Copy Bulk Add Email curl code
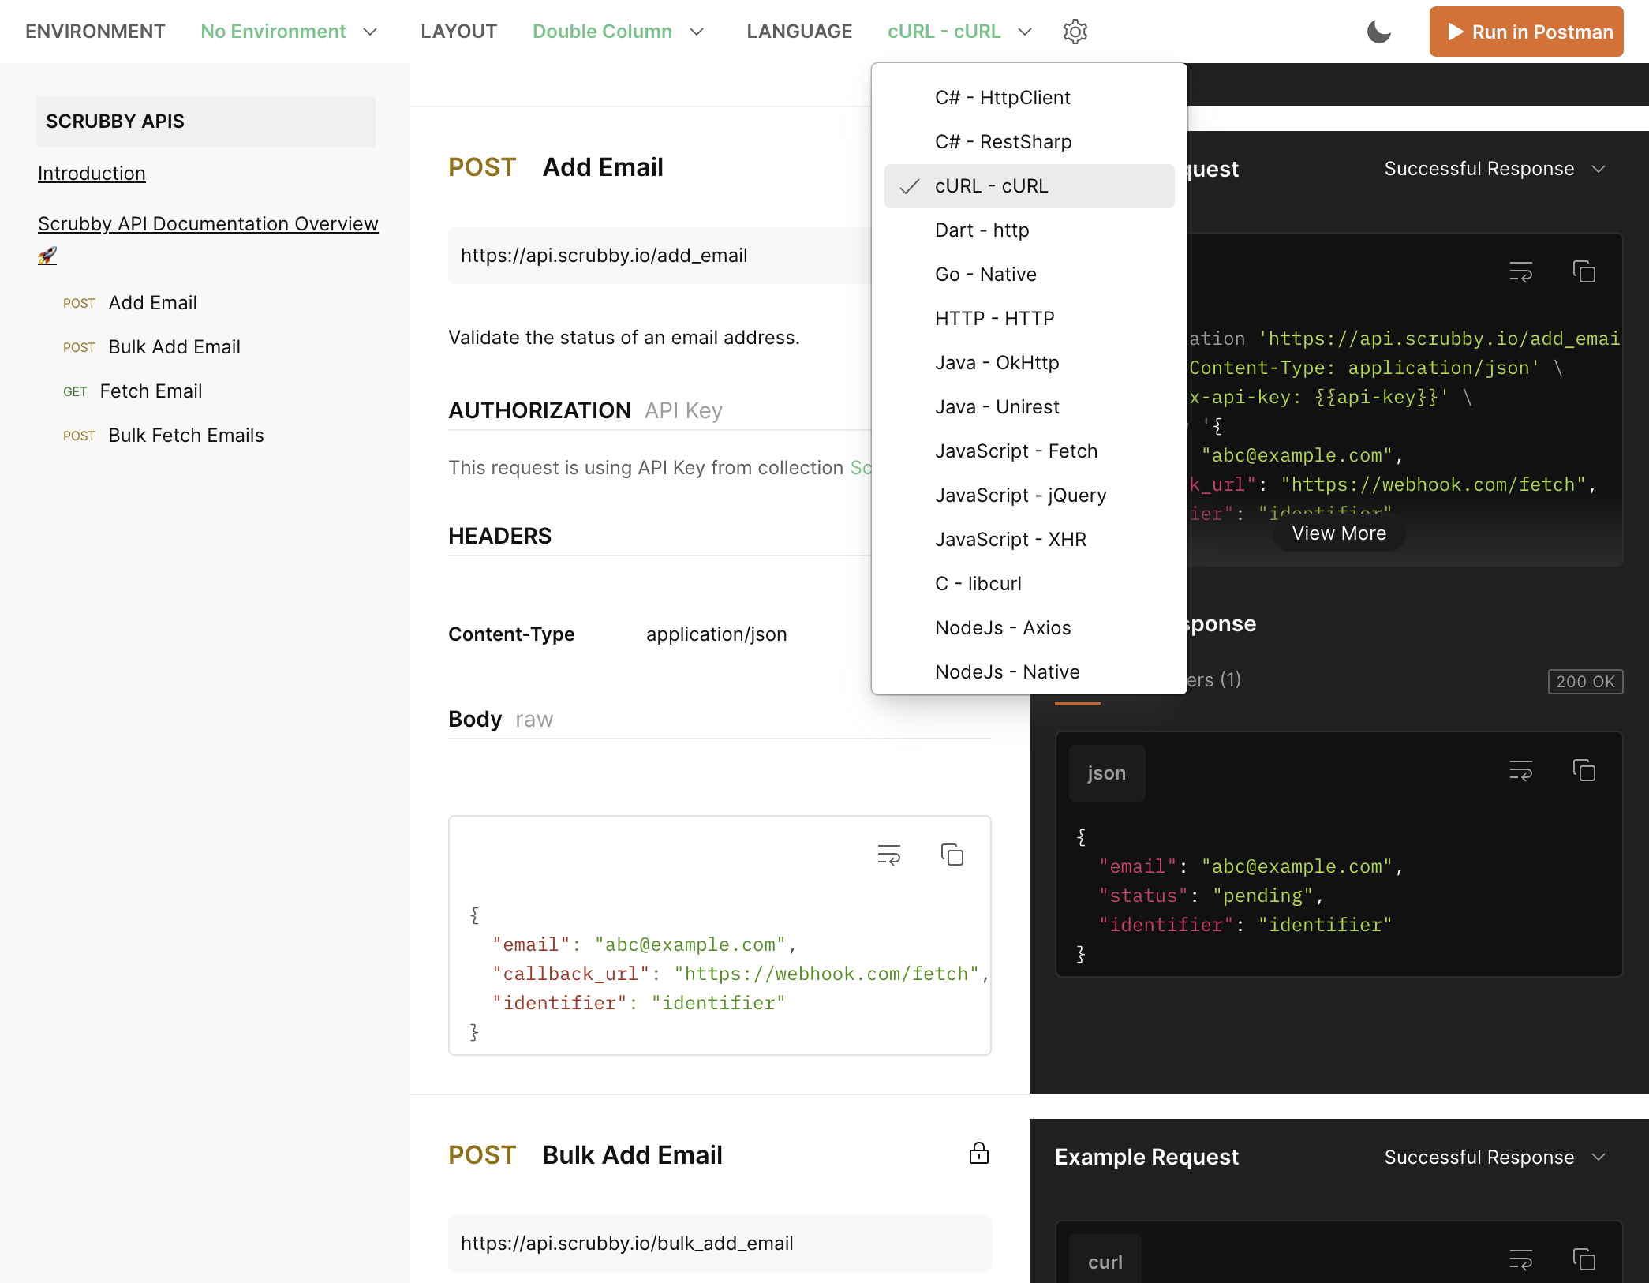Screen dimensions: 1649x1283 click(1584, 1259)
